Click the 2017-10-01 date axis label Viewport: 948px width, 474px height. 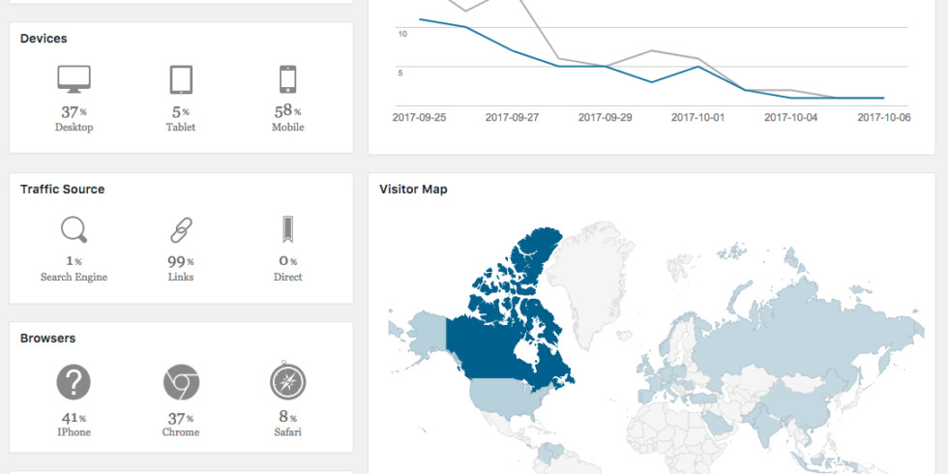[697, 117]
